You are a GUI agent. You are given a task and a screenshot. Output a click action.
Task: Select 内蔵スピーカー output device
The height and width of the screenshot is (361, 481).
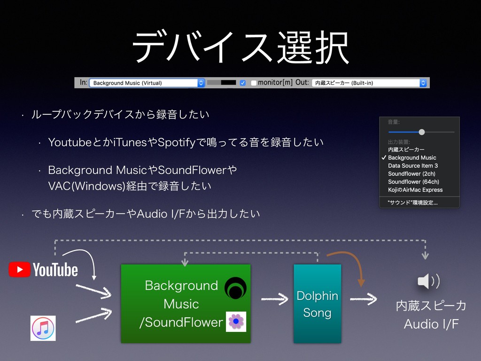pos(406,149)
